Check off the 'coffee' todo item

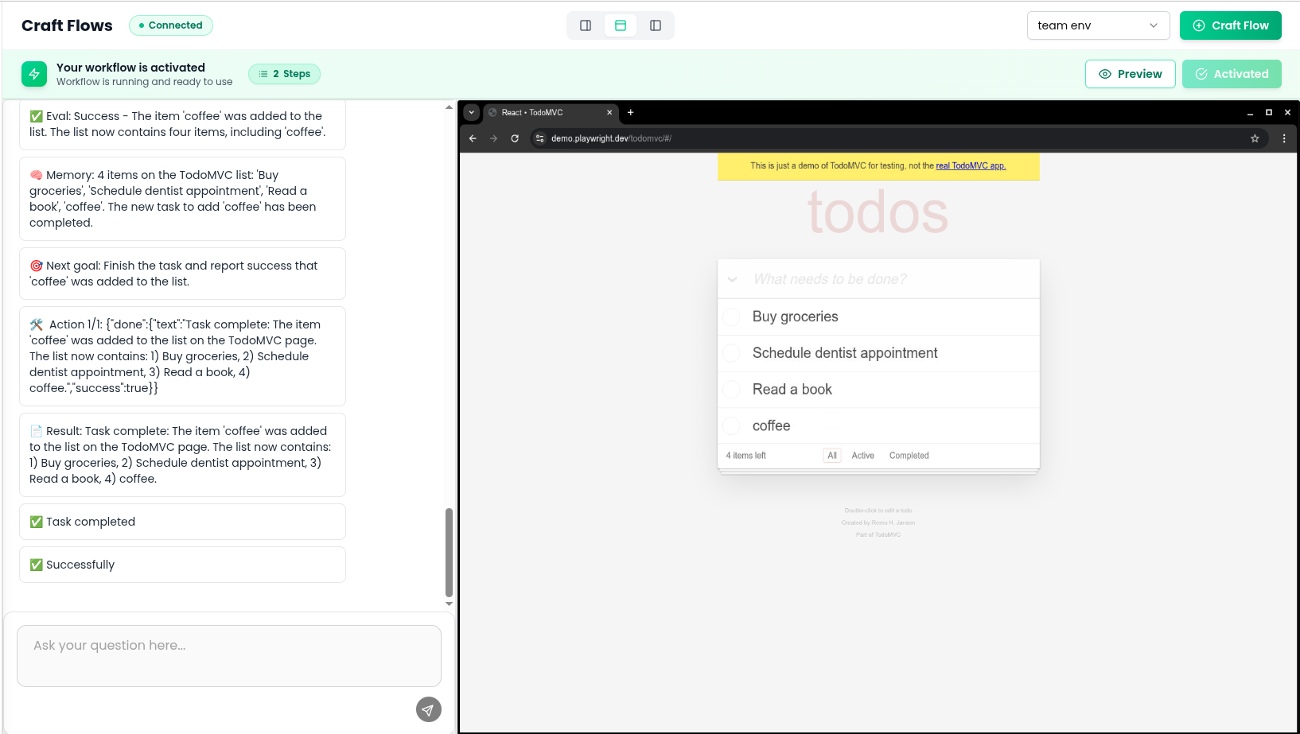click(x=731, y=425)
